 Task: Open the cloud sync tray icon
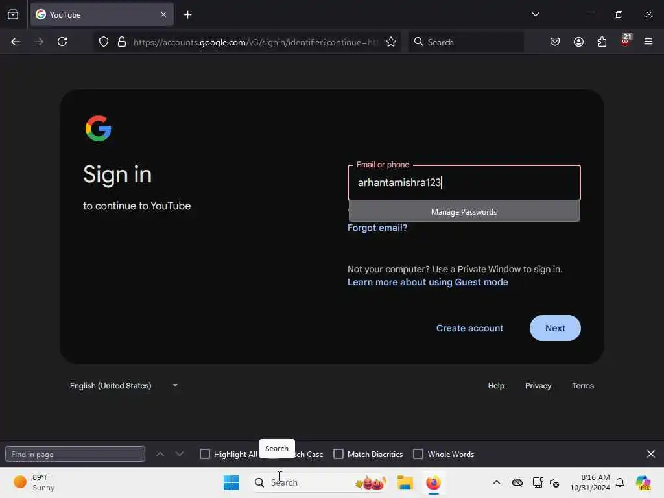517,482
